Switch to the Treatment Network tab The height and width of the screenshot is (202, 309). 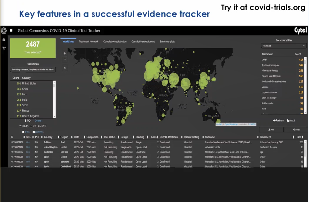[x=89, y=42]
